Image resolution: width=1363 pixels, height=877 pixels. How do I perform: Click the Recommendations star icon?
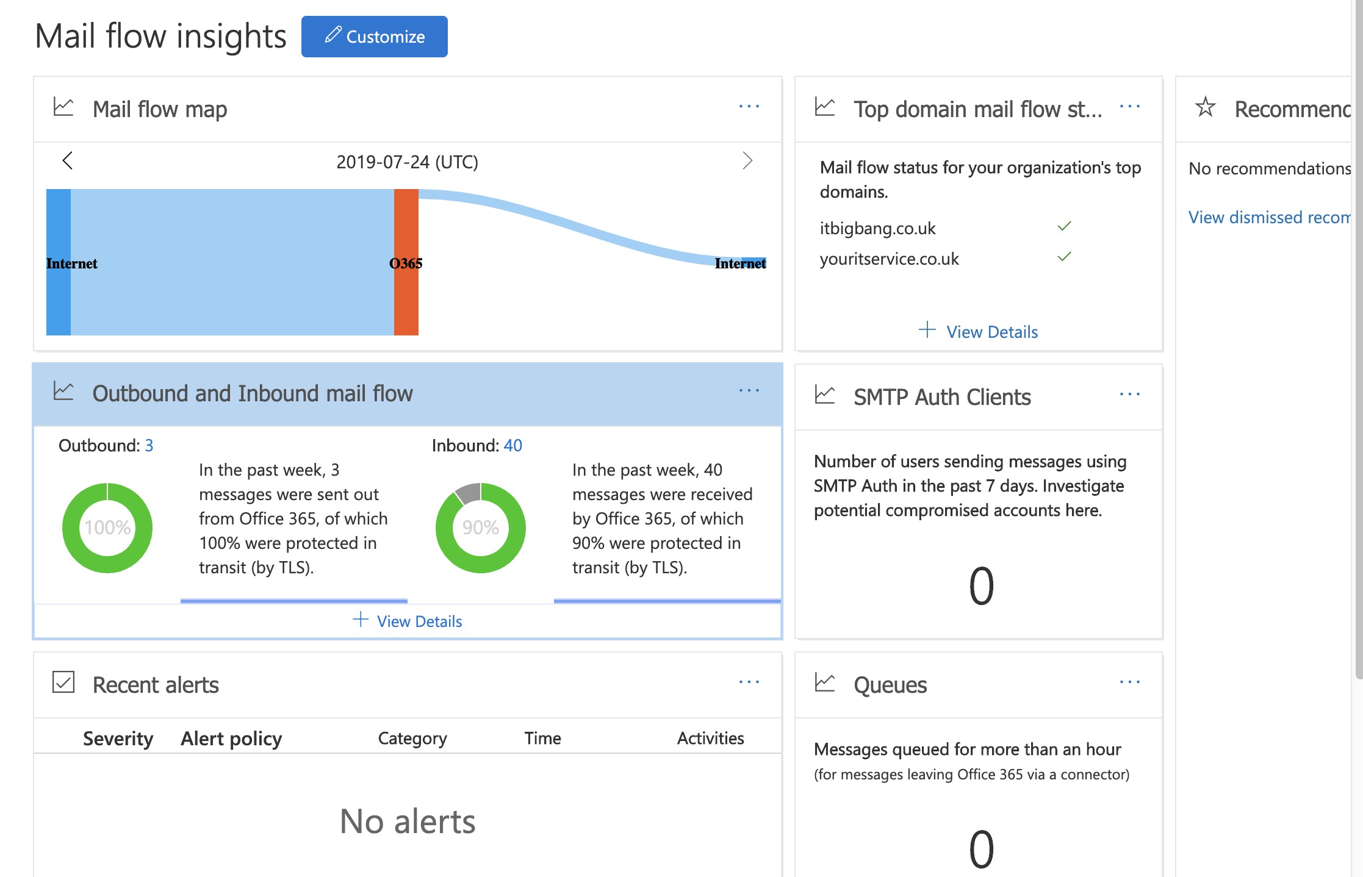coord(1205,107)
